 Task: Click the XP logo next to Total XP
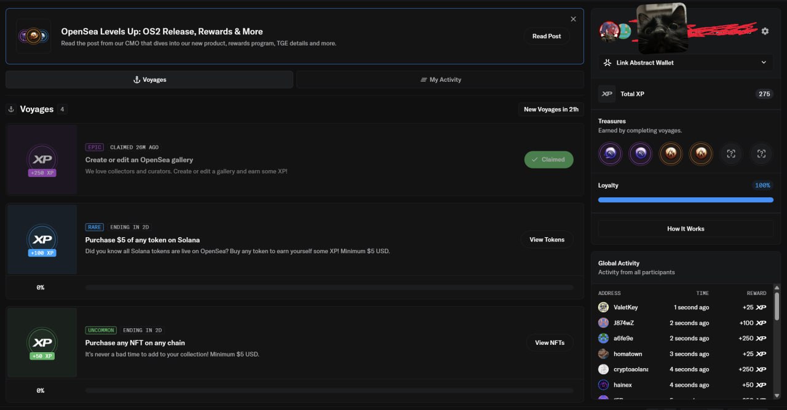(607, 94)
